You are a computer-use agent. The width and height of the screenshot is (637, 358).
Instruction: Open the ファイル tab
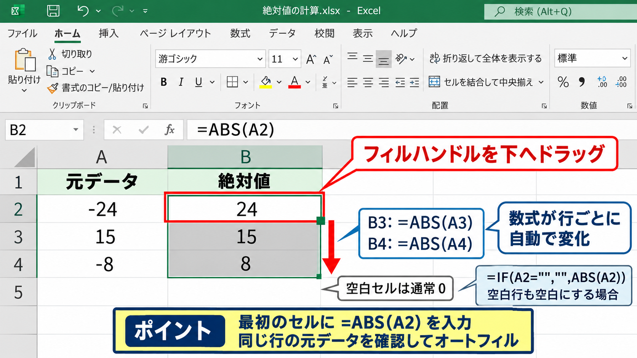pos(22,33)
